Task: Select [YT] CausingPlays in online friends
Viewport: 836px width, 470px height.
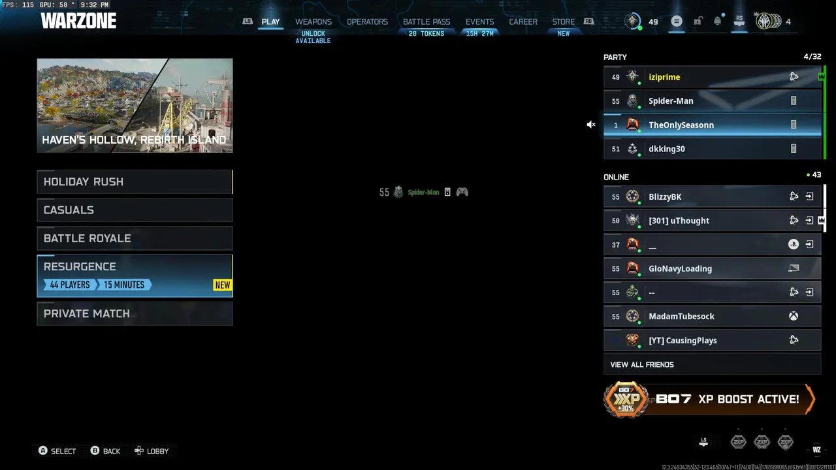Action: (x=713, y=340)
